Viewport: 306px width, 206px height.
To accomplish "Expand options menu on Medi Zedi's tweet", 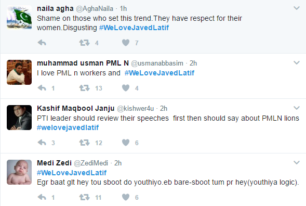I will coord(297,162).
